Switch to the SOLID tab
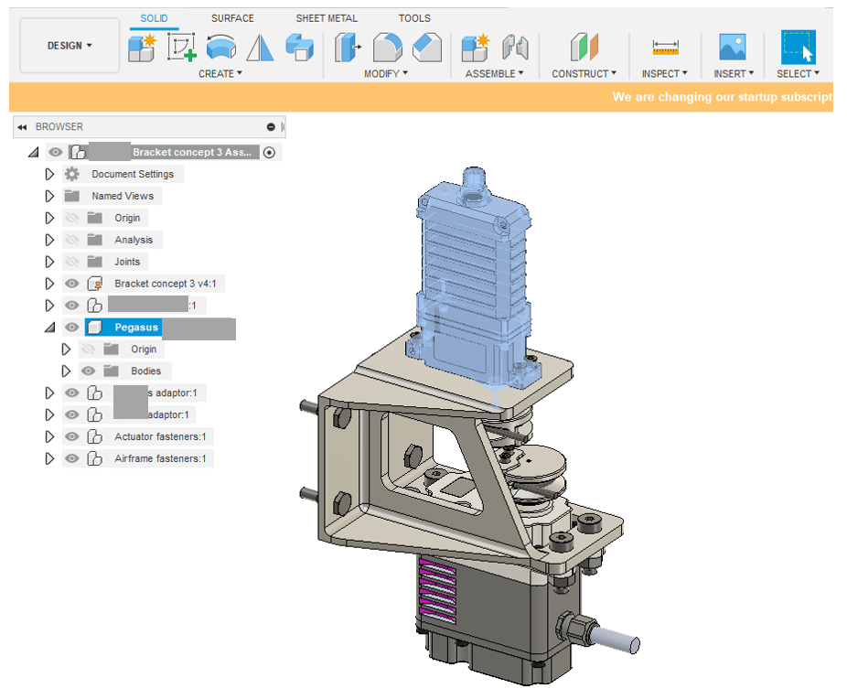Image resolution: width=847 pixels, height=699 pixels. point(154,18)
